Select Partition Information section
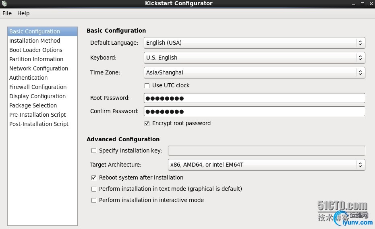The image size is (375, 229). [x=42, y=59]
